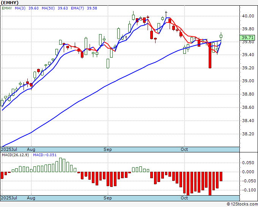Click the 39.40 price axis label
The image size is (258, 207).
click(248, 55)
